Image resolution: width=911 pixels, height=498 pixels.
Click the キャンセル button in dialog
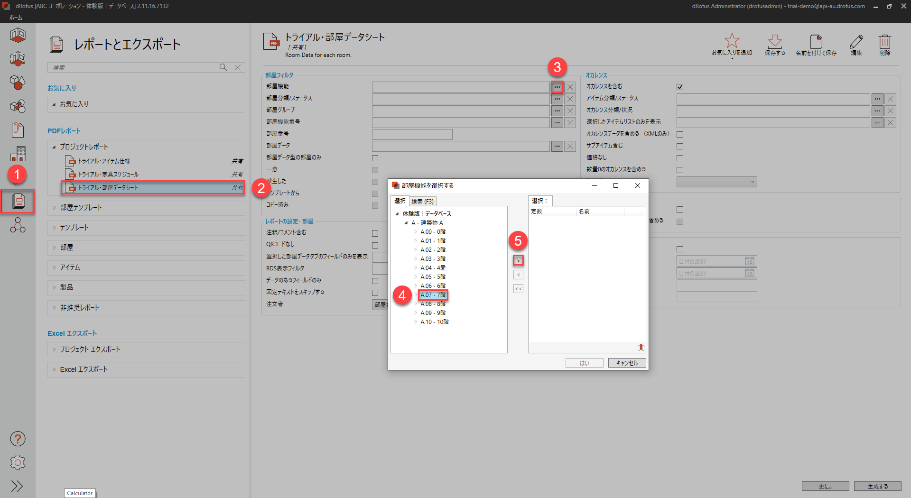coord(627,363)
